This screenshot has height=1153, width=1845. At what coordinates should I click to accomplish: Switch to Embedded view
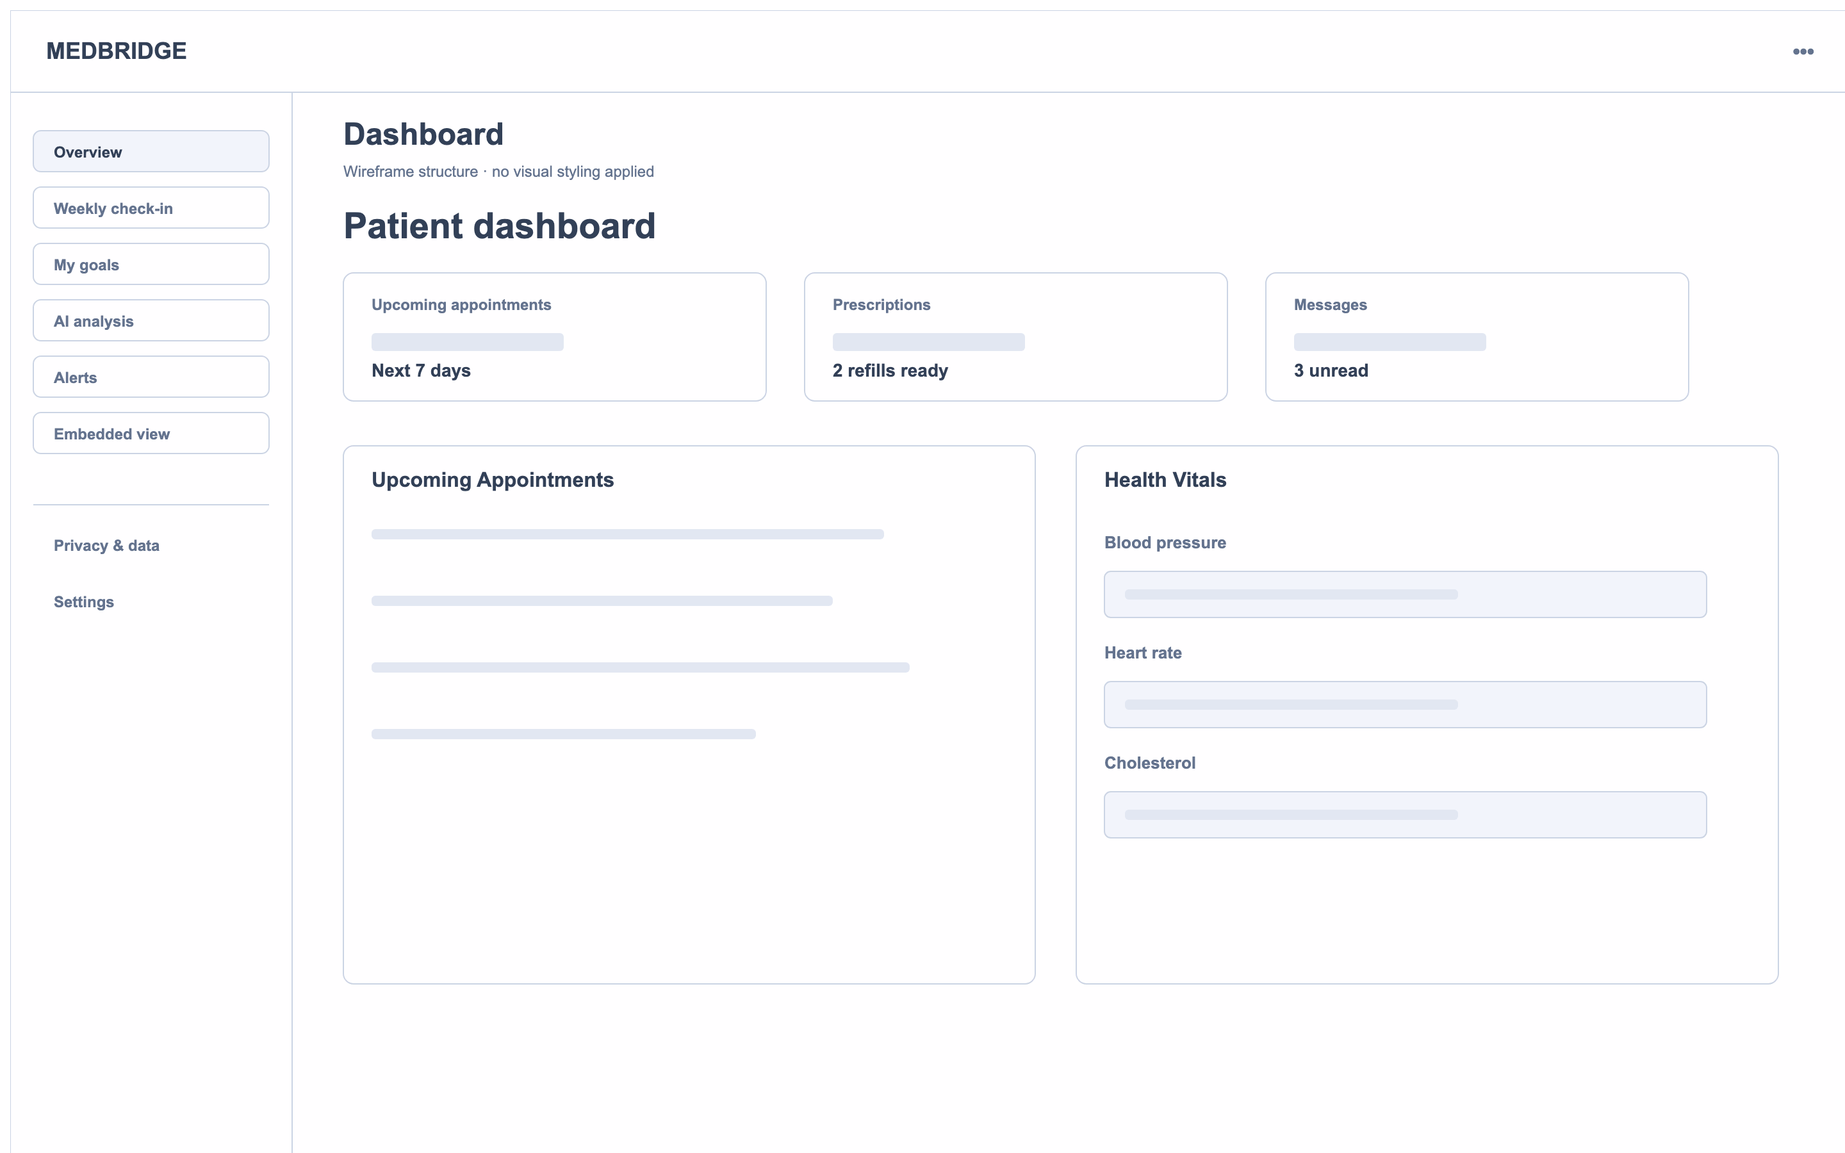151,433
